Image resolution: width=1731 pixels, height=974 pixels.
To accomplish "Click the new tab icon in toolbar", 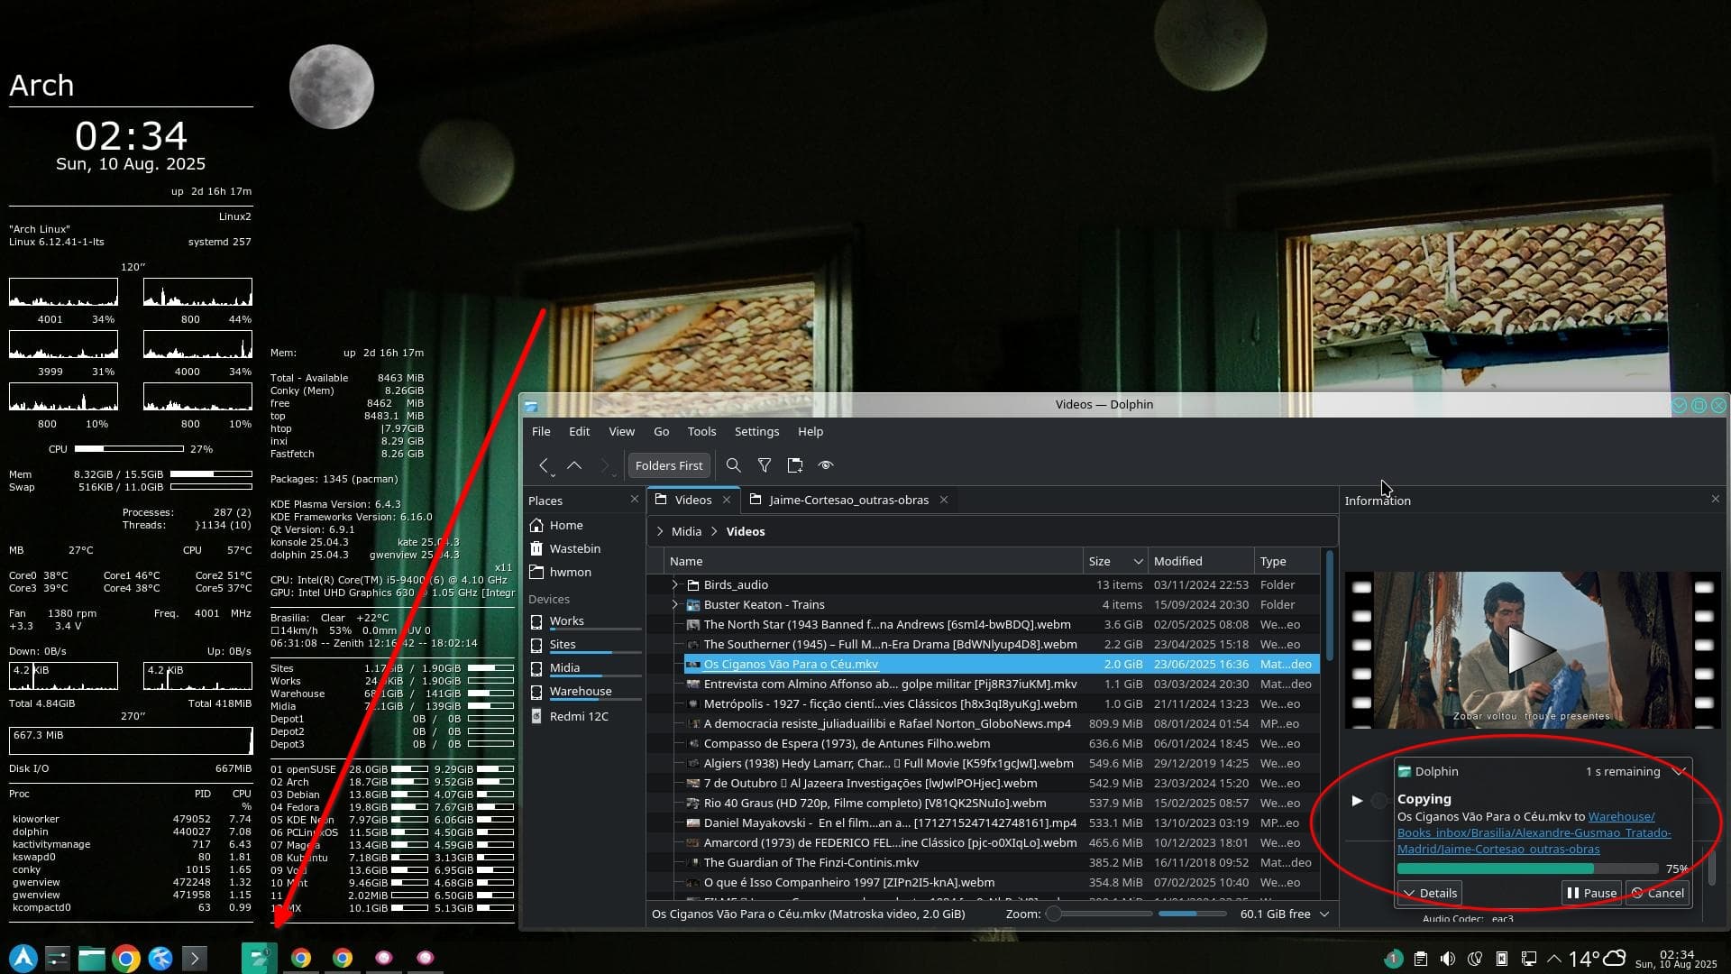I will (x=794, y=465).
